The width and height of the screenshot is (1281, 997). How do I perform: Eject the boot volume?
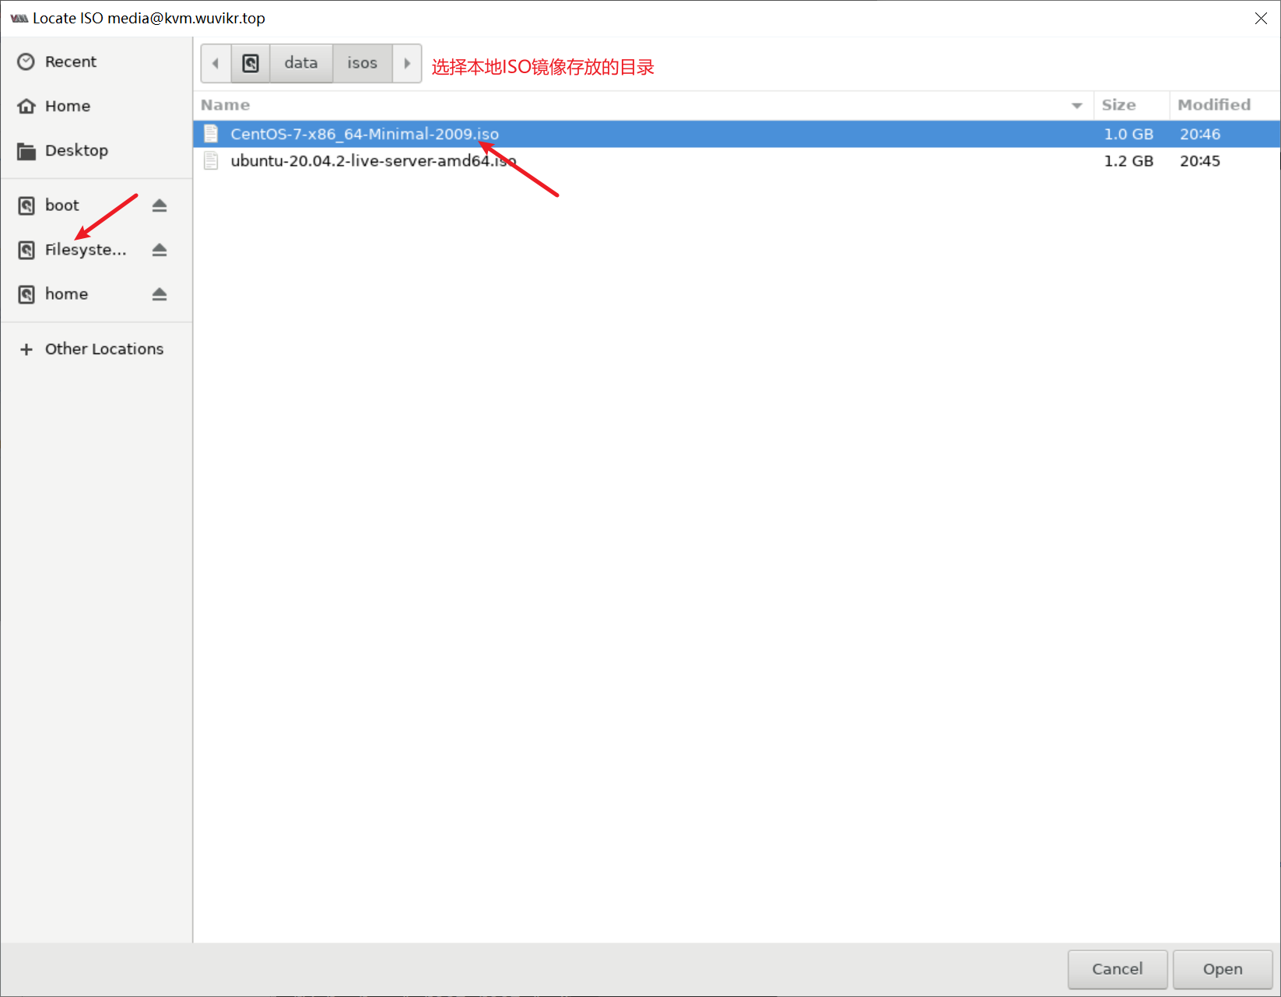pos(159,205)
